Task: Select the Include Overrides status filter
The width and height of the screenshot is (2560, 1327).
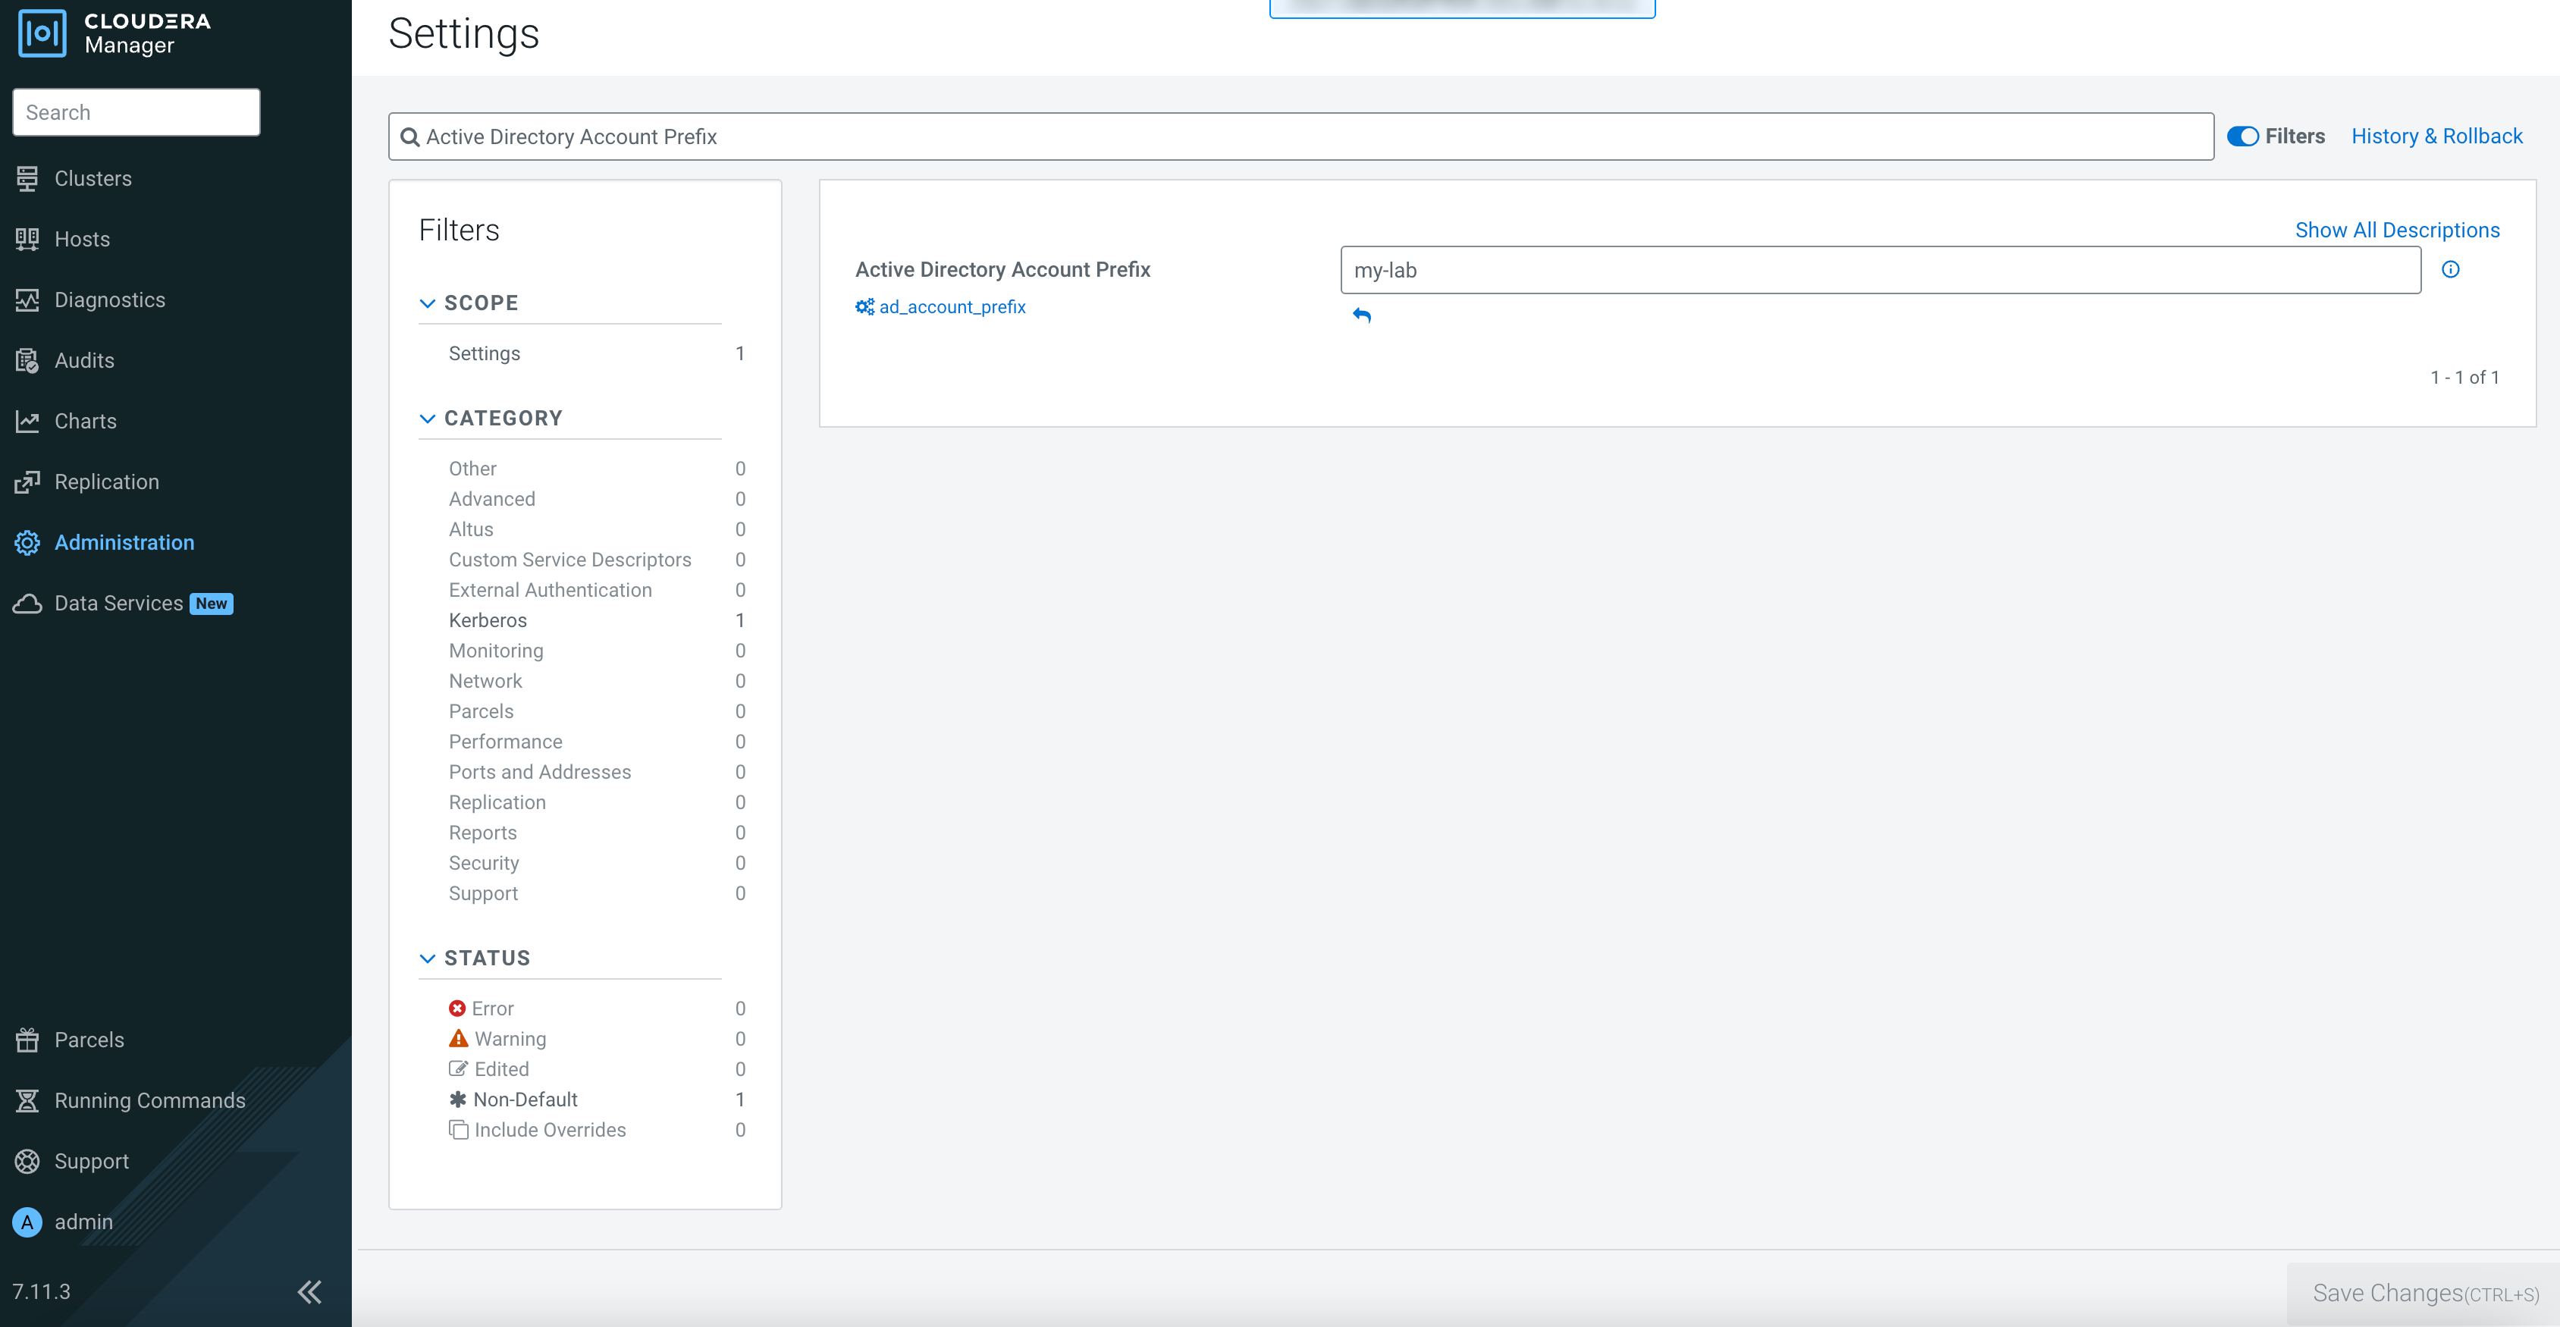Action: click(x=548, y=1130)
